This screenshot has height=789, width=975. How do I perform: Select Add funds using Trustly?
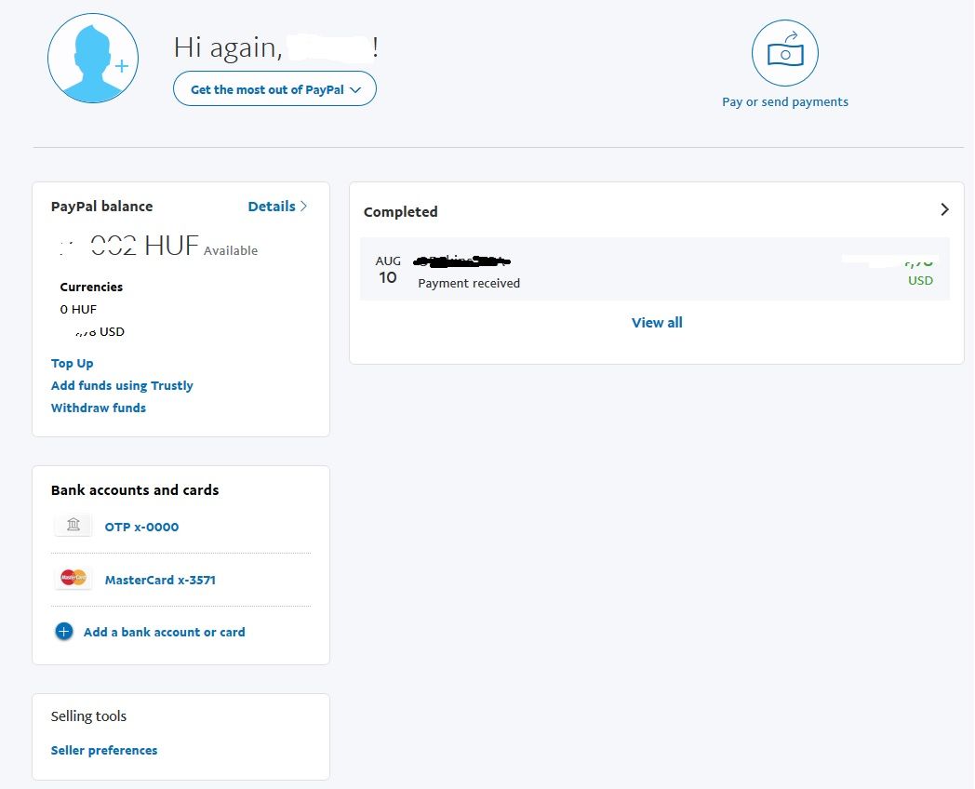tap(122, 385)
